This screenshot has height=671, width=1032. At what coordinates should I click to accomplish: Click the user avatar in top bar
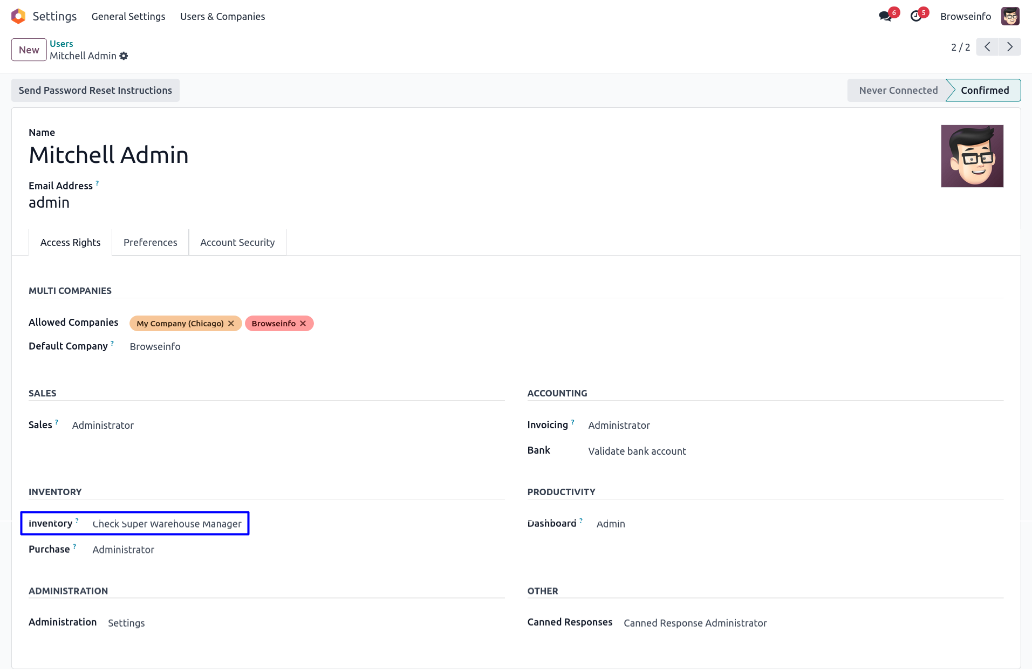click(x=1010, y=16)
